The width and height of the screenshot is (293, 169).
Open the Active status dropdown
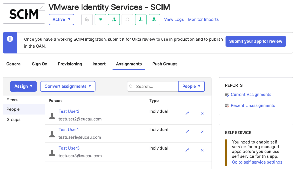tap(61, 19)
